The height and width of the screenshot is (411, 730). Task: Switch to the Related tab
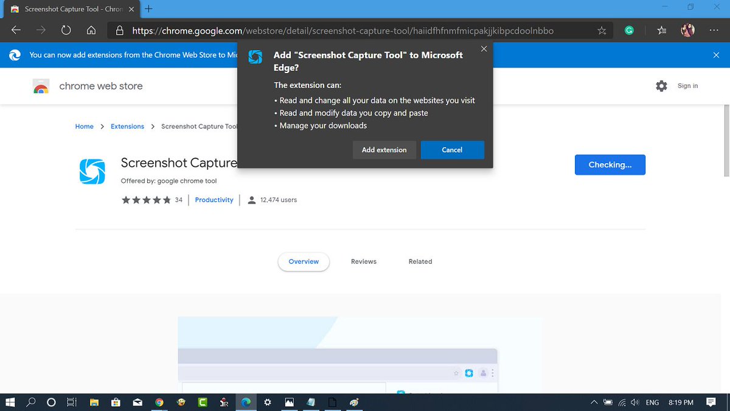(420, 261)
